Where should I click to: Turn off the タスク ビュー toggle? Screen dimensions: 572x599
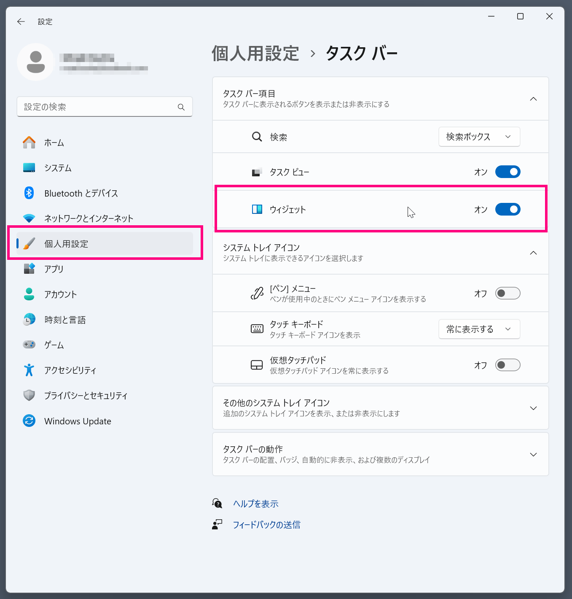tap(508, 172)
